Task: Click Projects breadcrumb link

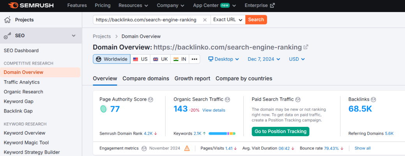Action: tap(102, 36)
